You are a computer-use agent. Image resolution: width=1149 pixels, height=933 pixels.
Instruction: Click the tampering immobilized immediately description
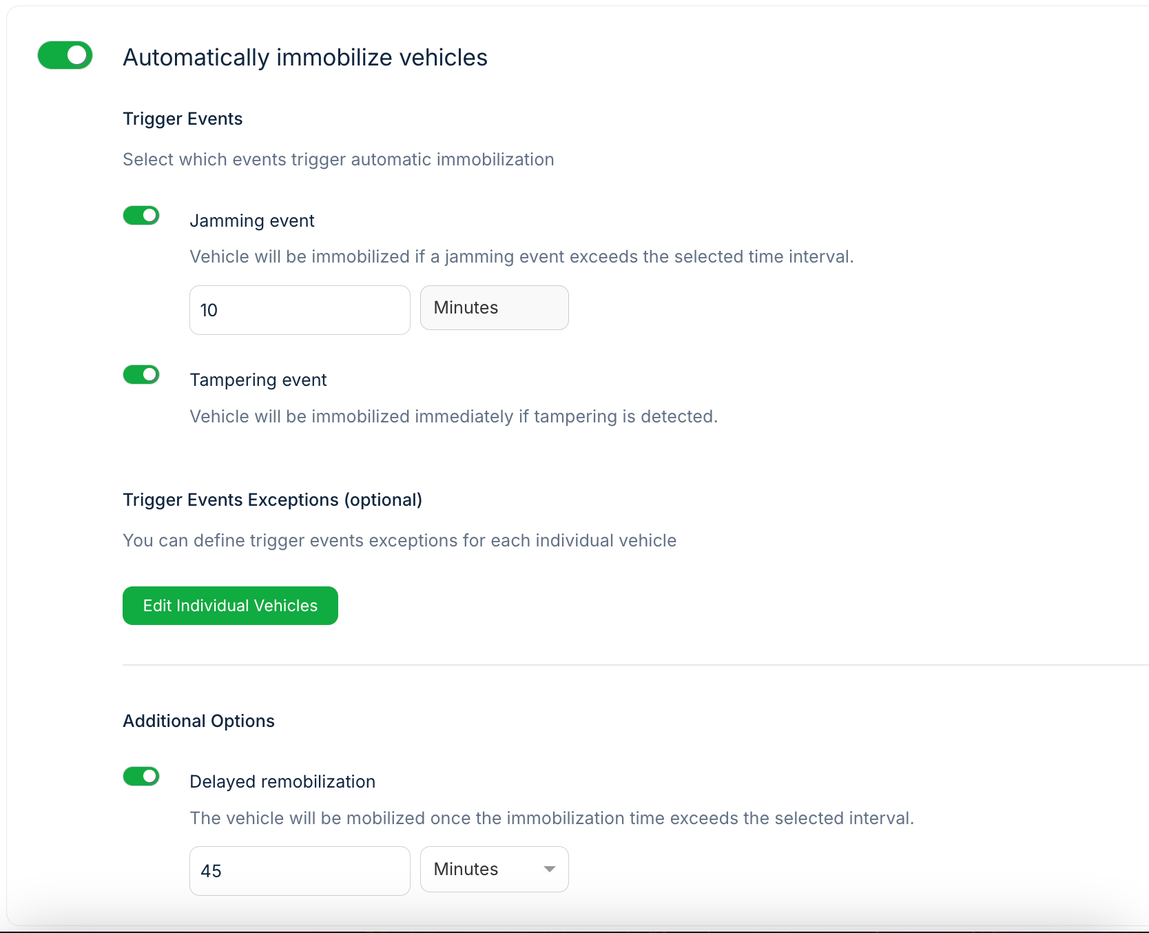pos(453,417)
